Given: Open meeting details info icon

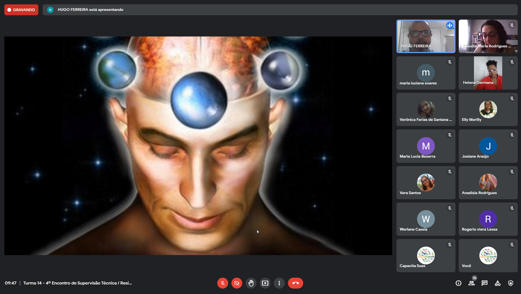Looking at the screenshot, I should tap(458, 283).
